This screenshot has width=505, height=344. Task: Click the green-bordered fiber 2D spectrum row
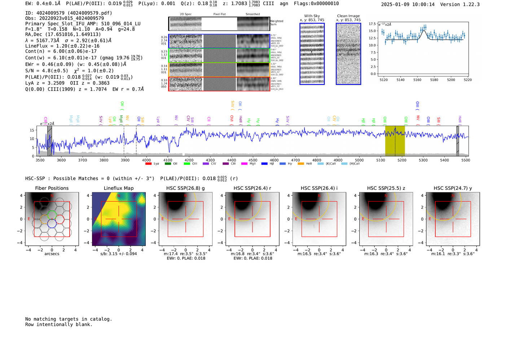[x=219, y=56]
